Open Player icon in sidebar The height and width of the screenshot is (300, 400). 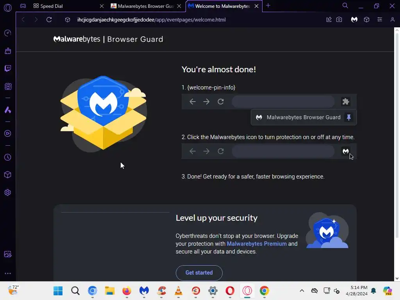click(x=8, y=134)
